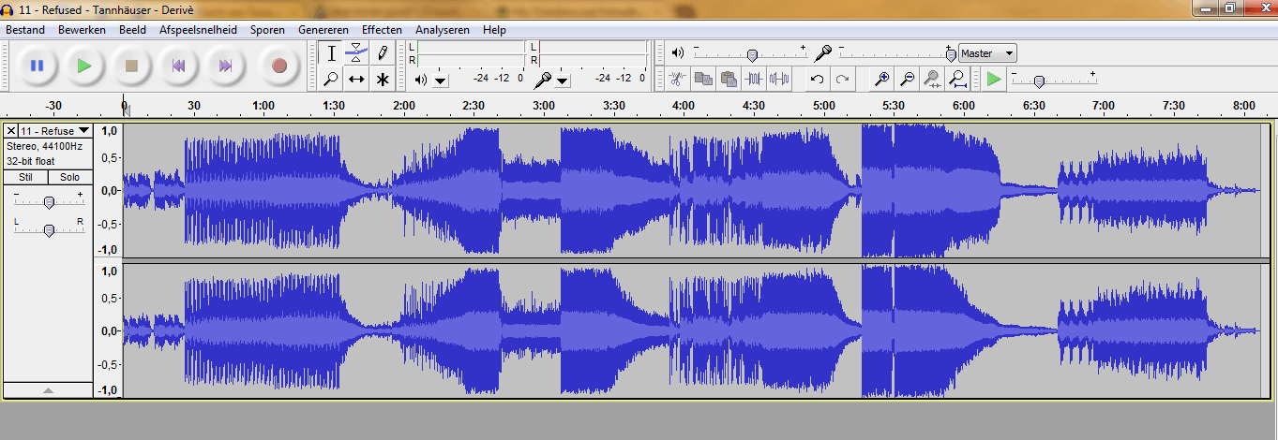
Task: Close the track with the X button
Action: click(11, 131)
